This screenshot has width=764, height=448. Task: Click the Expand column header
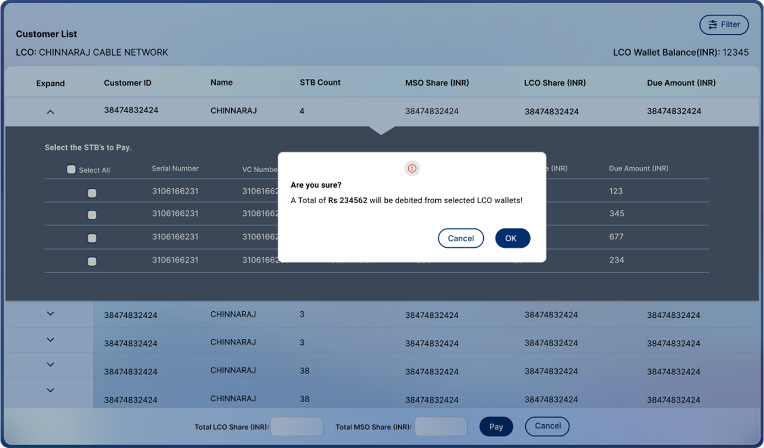point(50,83)
